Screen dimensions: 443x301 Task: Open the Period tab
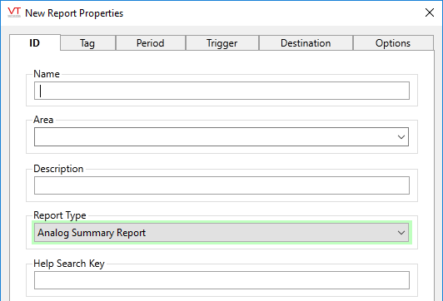[150, 43]
